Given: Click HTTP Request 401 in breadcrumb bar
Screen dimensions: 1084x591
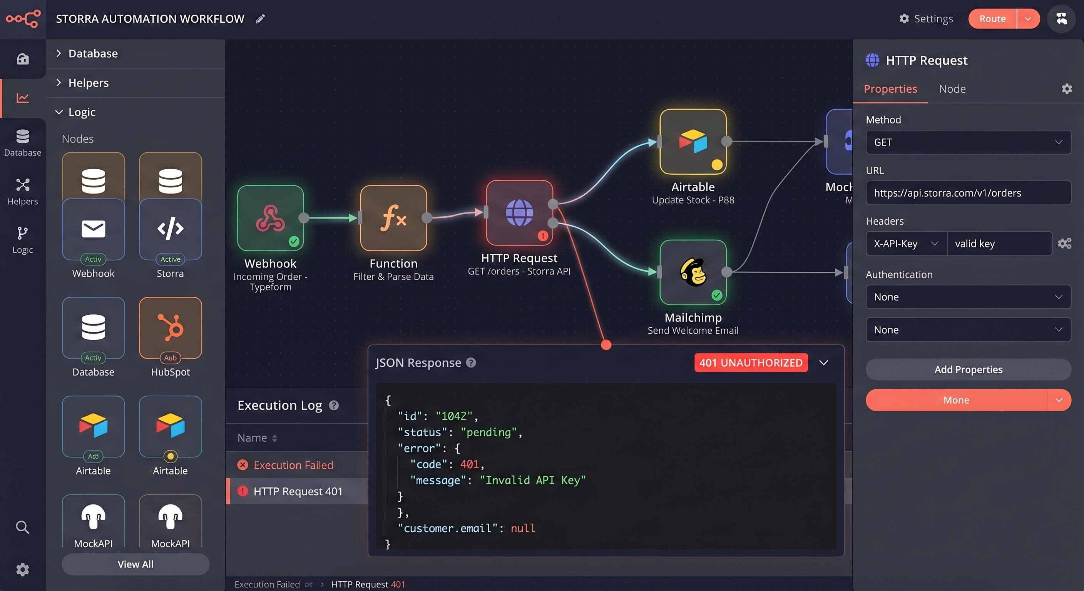Looking at the screenshot, I should coord(368,584).
